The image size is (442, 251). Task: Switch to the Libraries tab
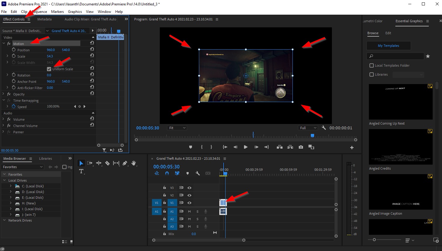45,159
